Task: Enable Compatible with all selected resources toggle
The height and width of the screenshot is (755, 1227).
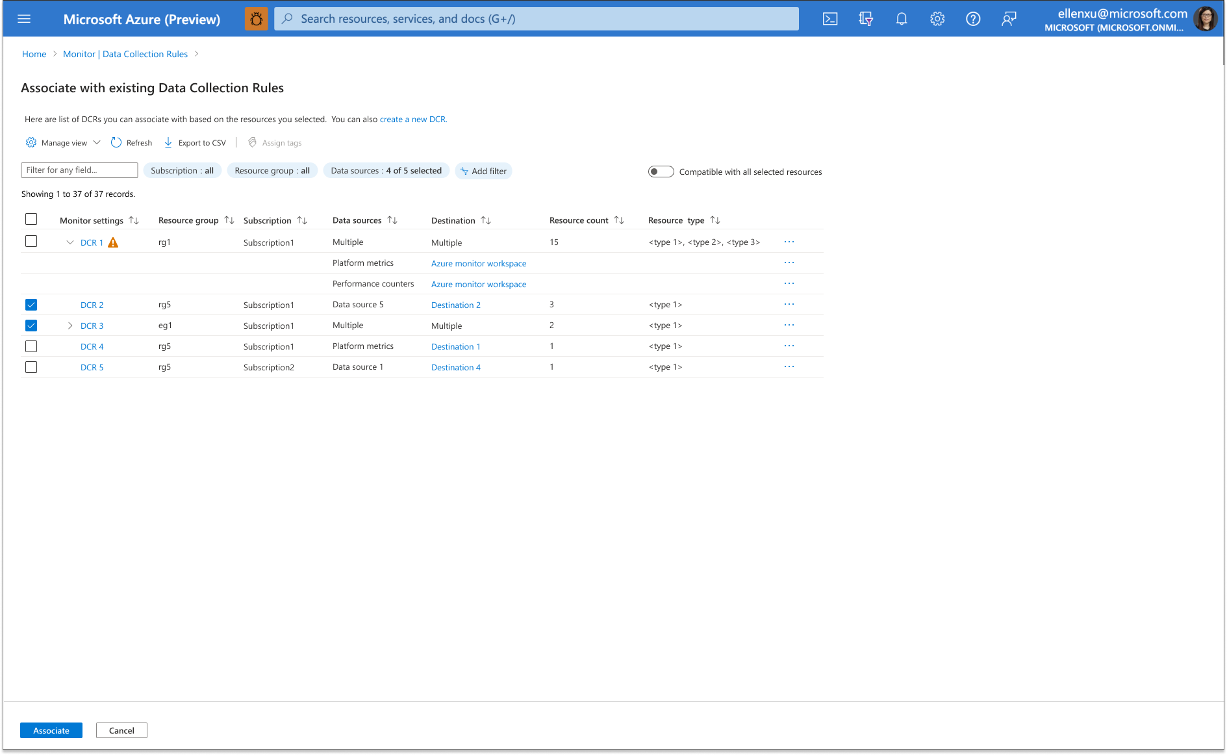Action: [661, 172]
